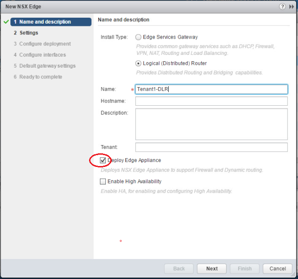This screenshot has width=298, height=279.
Task: Click the 'Install Type:' label
Action: tap(114, 37)
